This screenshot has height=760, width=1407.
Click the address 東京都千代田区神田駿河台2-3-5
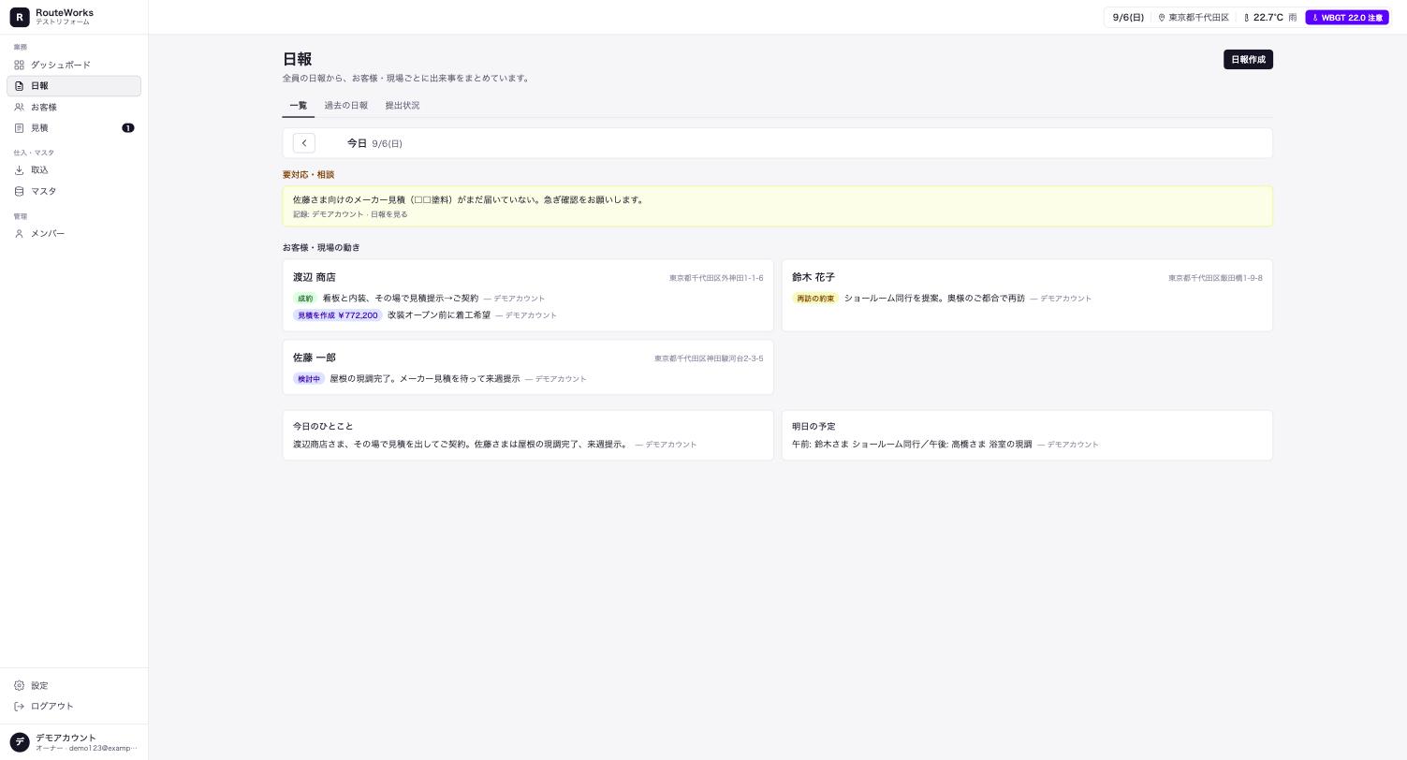709,358
